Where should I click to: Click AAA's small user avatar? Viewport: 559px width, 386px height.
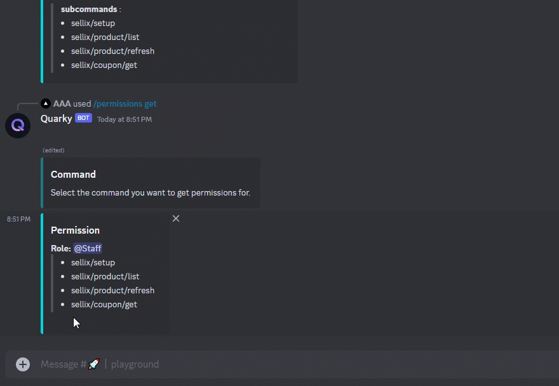(x=46, y=103)
